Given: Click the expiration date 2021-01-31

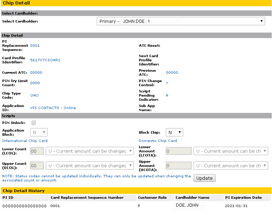Looking at the screenshot, I should 236,206.
